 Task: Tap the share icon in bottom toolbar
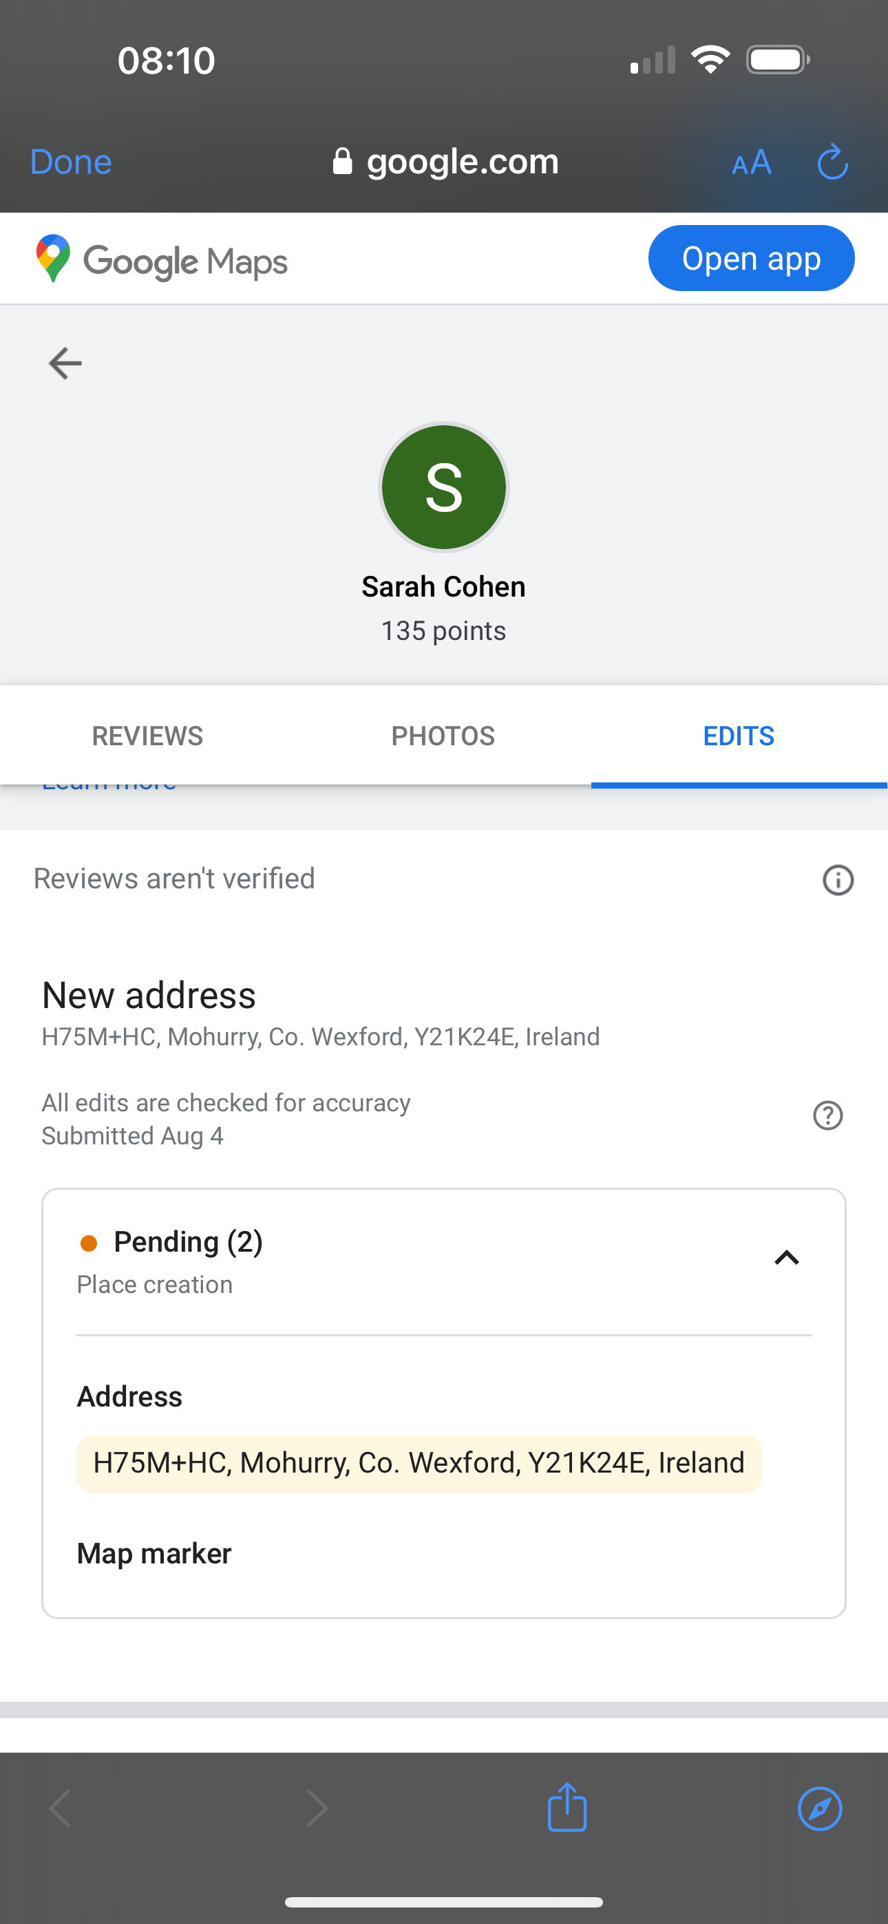[x=567, y=1808]
